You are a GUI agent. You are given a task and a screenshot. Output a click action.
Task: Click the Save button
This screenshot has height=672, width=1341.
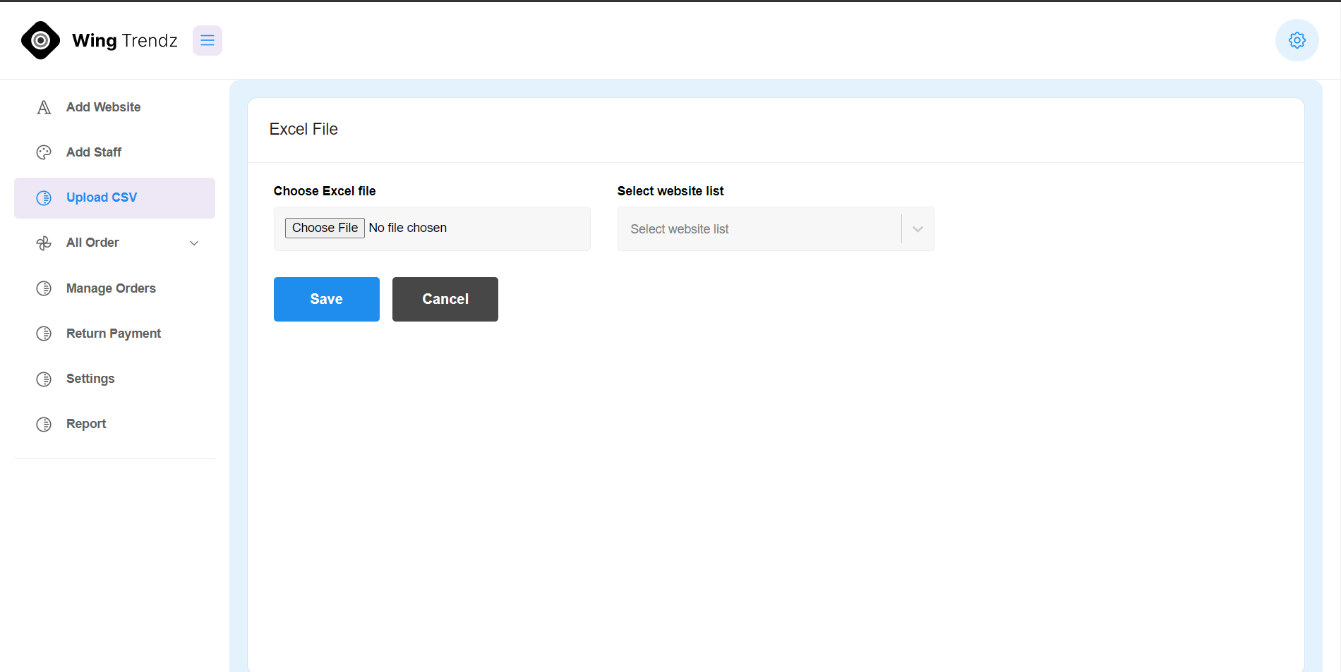pyautogui.click(x=327, y=299)
